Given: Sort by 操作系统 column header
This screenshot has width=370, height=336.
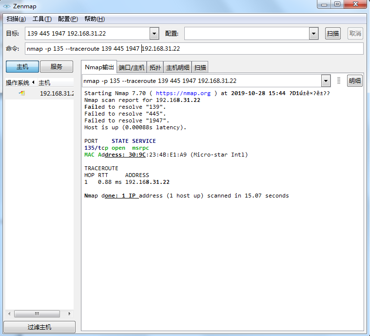Looking at the screenshot, I should pyautogui.click(x=20, y=82).
